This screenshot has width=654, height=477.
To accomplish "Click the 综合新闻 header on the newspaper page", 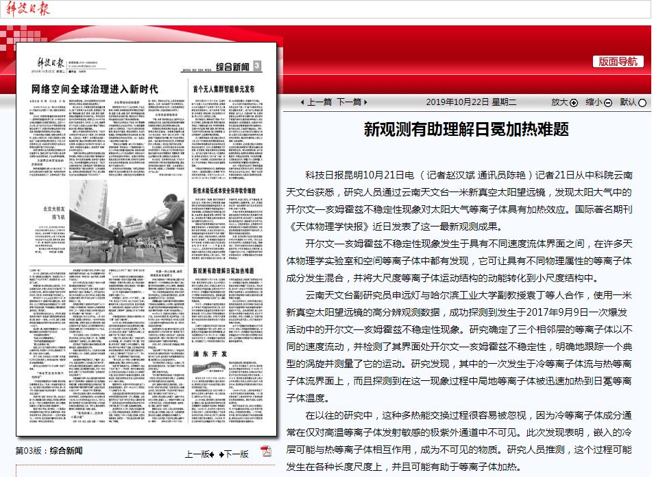I will (232, 67).
